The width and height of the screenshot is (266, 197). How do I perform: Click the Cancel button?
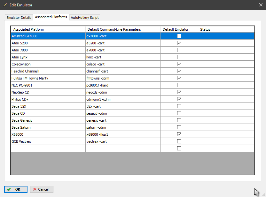42,189
